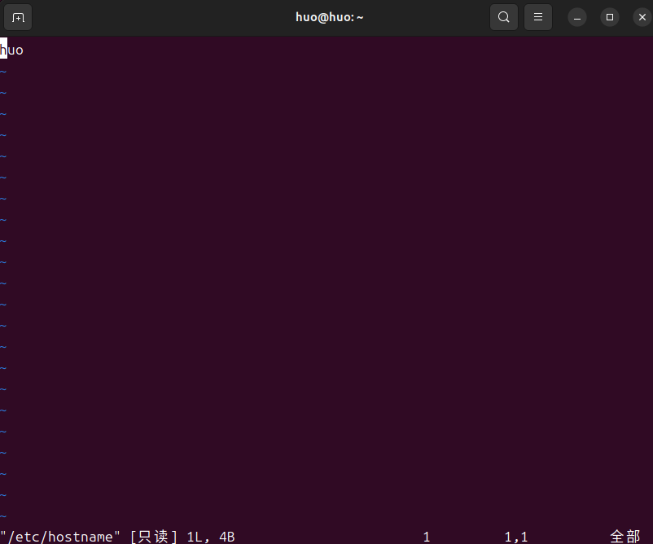Open the terminal hamburger menu
This screenshot has width=653, height=544.
pyautogui.click(x=538, y=17)
